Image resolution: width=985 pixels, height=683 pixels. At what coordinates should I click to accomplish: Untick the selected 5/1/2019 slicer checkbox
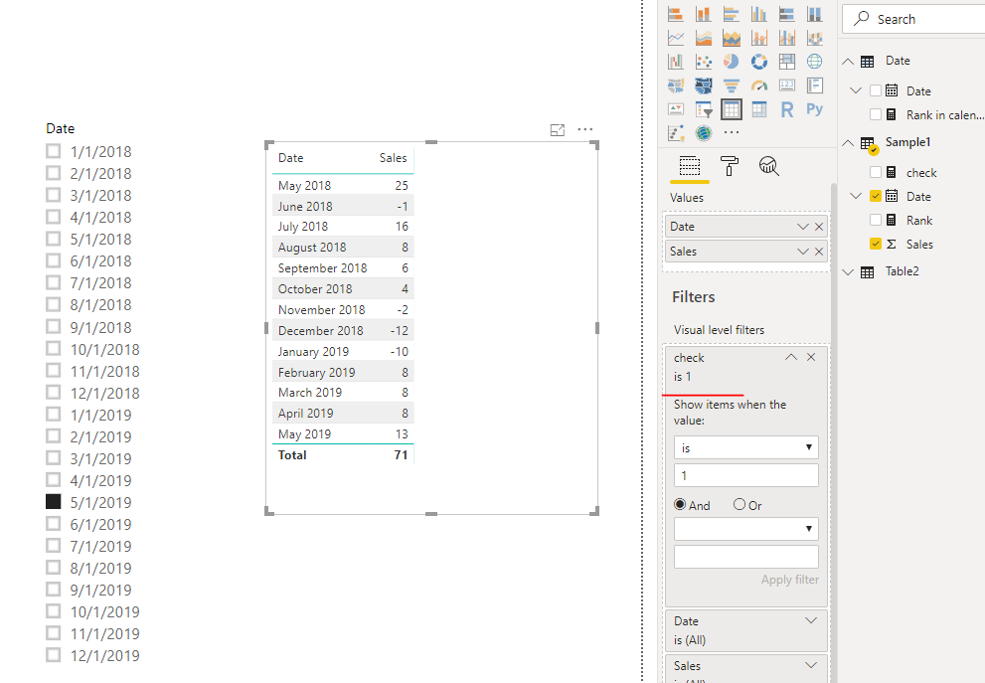[54, 501]
